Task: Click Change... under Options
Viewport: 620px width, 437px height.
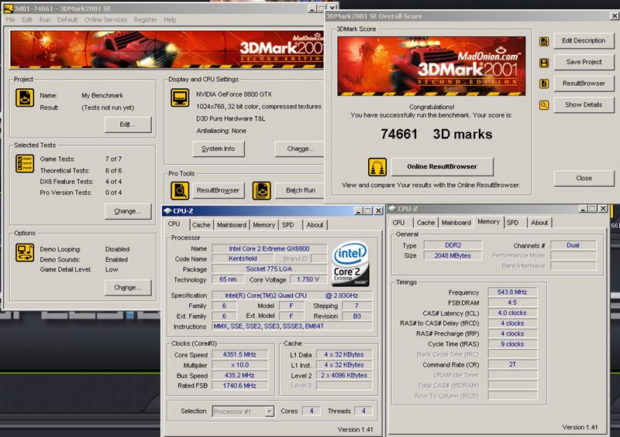Action: [128, 288]
